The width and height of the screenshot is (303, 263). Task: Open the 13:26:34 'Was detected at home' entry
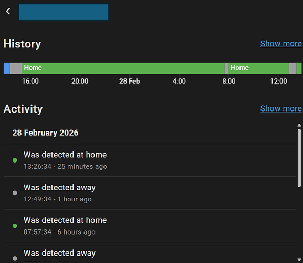point(150,160)
